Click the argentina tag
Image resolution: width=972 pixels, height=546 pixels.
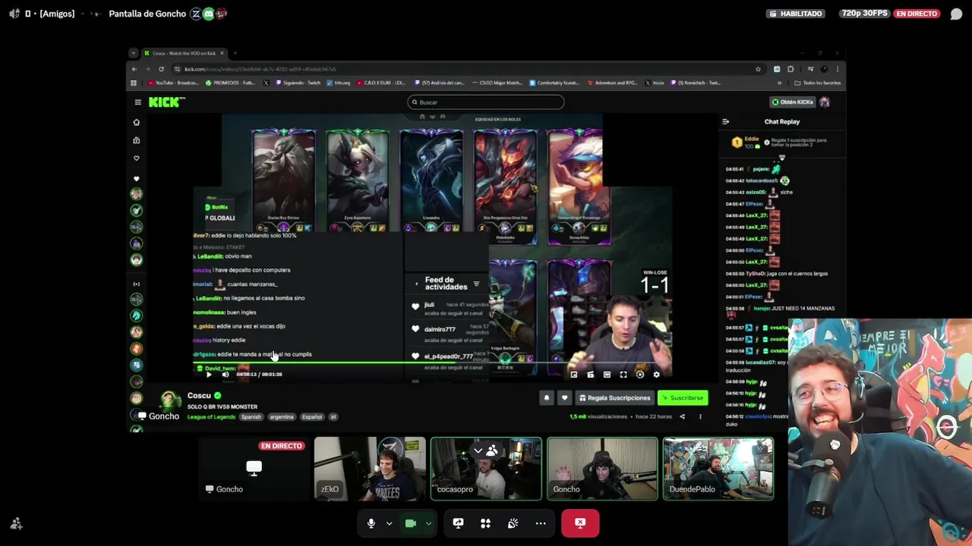click(x=282, y=416)
